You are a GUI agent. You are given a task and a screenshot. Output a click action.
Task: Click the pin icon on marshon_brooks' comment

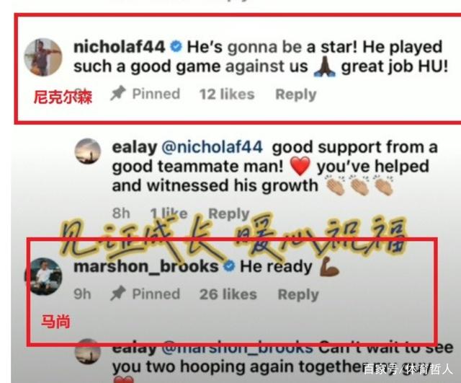click(118, 294)
